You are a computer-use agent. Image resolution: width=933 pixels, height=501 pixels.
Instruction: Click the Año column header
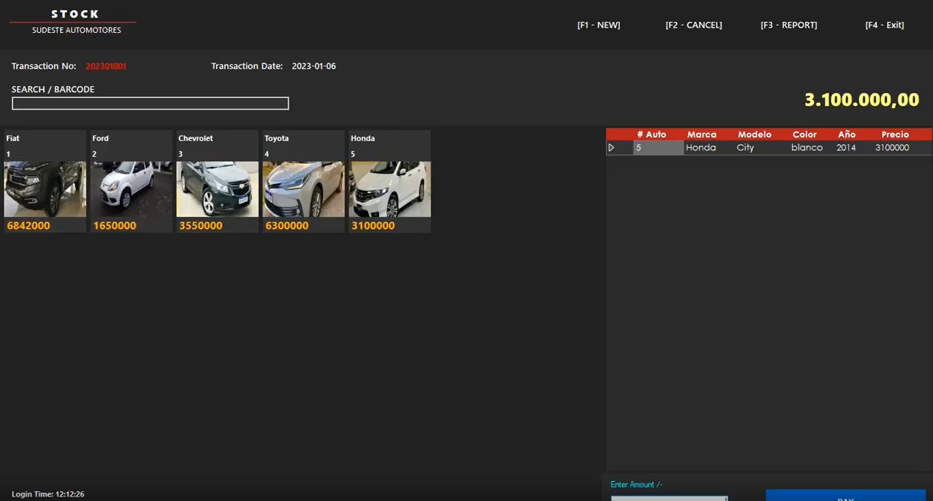pyautogui.click(x=847, y=135)
